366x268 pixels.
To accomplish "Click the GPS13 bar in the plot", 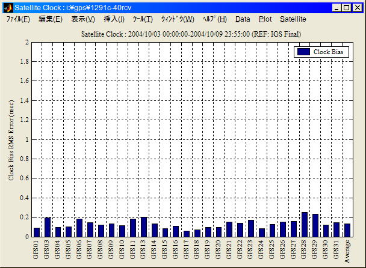I will pos(143,227).
